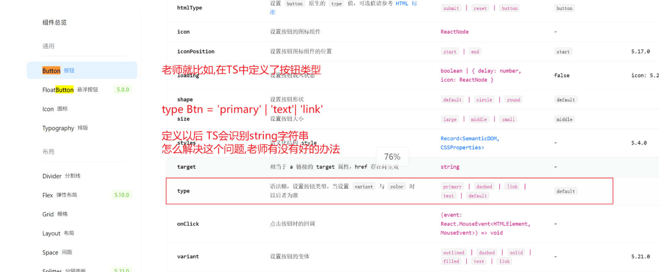The height and width of the screenshot is (272, 659).
Task: Click the reset code tag
Action: 480,8
